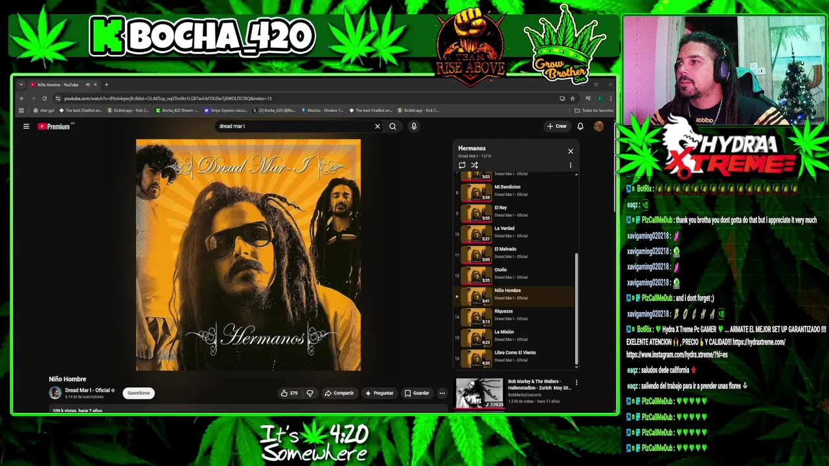Click the Guardar save button
Image resolution: width=829 pixels, height=466 pixels.
(x=417, y=393)
